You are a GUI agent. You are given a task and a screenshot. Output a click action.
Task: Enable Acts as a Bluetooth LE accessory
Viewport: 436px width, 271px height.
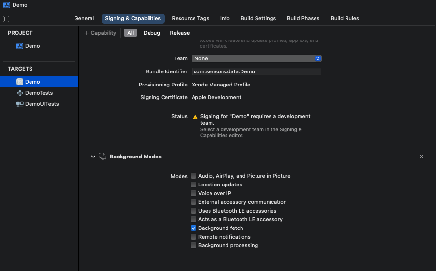(194, 219)
